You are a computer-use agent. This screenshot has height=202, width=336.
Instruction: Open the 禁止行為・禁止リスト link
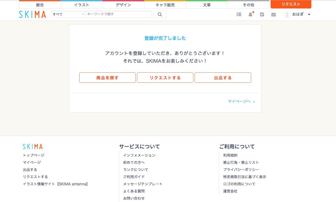tap(241, 162)
